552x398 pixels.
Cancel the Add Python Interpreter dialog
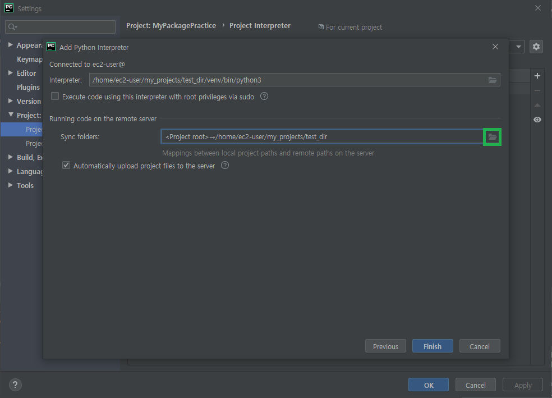[x=480, y=346]
